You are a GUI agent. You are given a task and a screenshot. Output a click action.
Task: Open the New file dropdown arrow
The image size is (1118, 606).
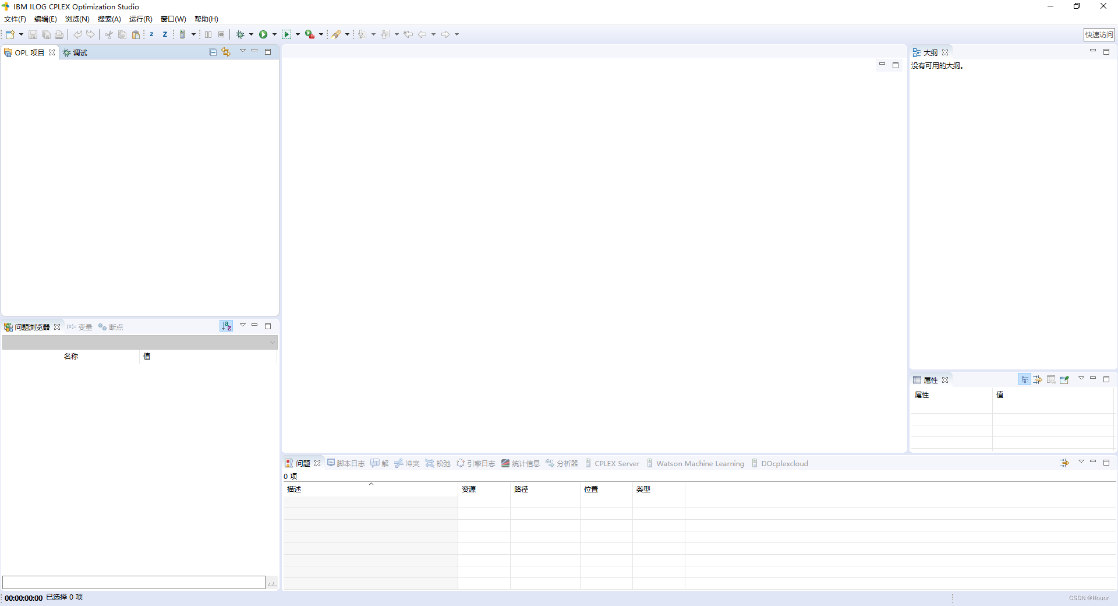[21, 34]
